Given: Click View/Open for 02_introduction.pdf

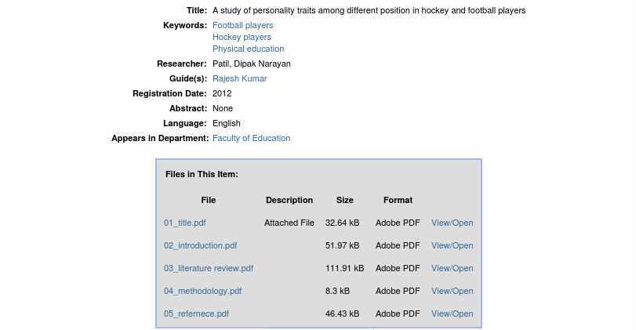Looking at the screenshot, I should point(452,245).
